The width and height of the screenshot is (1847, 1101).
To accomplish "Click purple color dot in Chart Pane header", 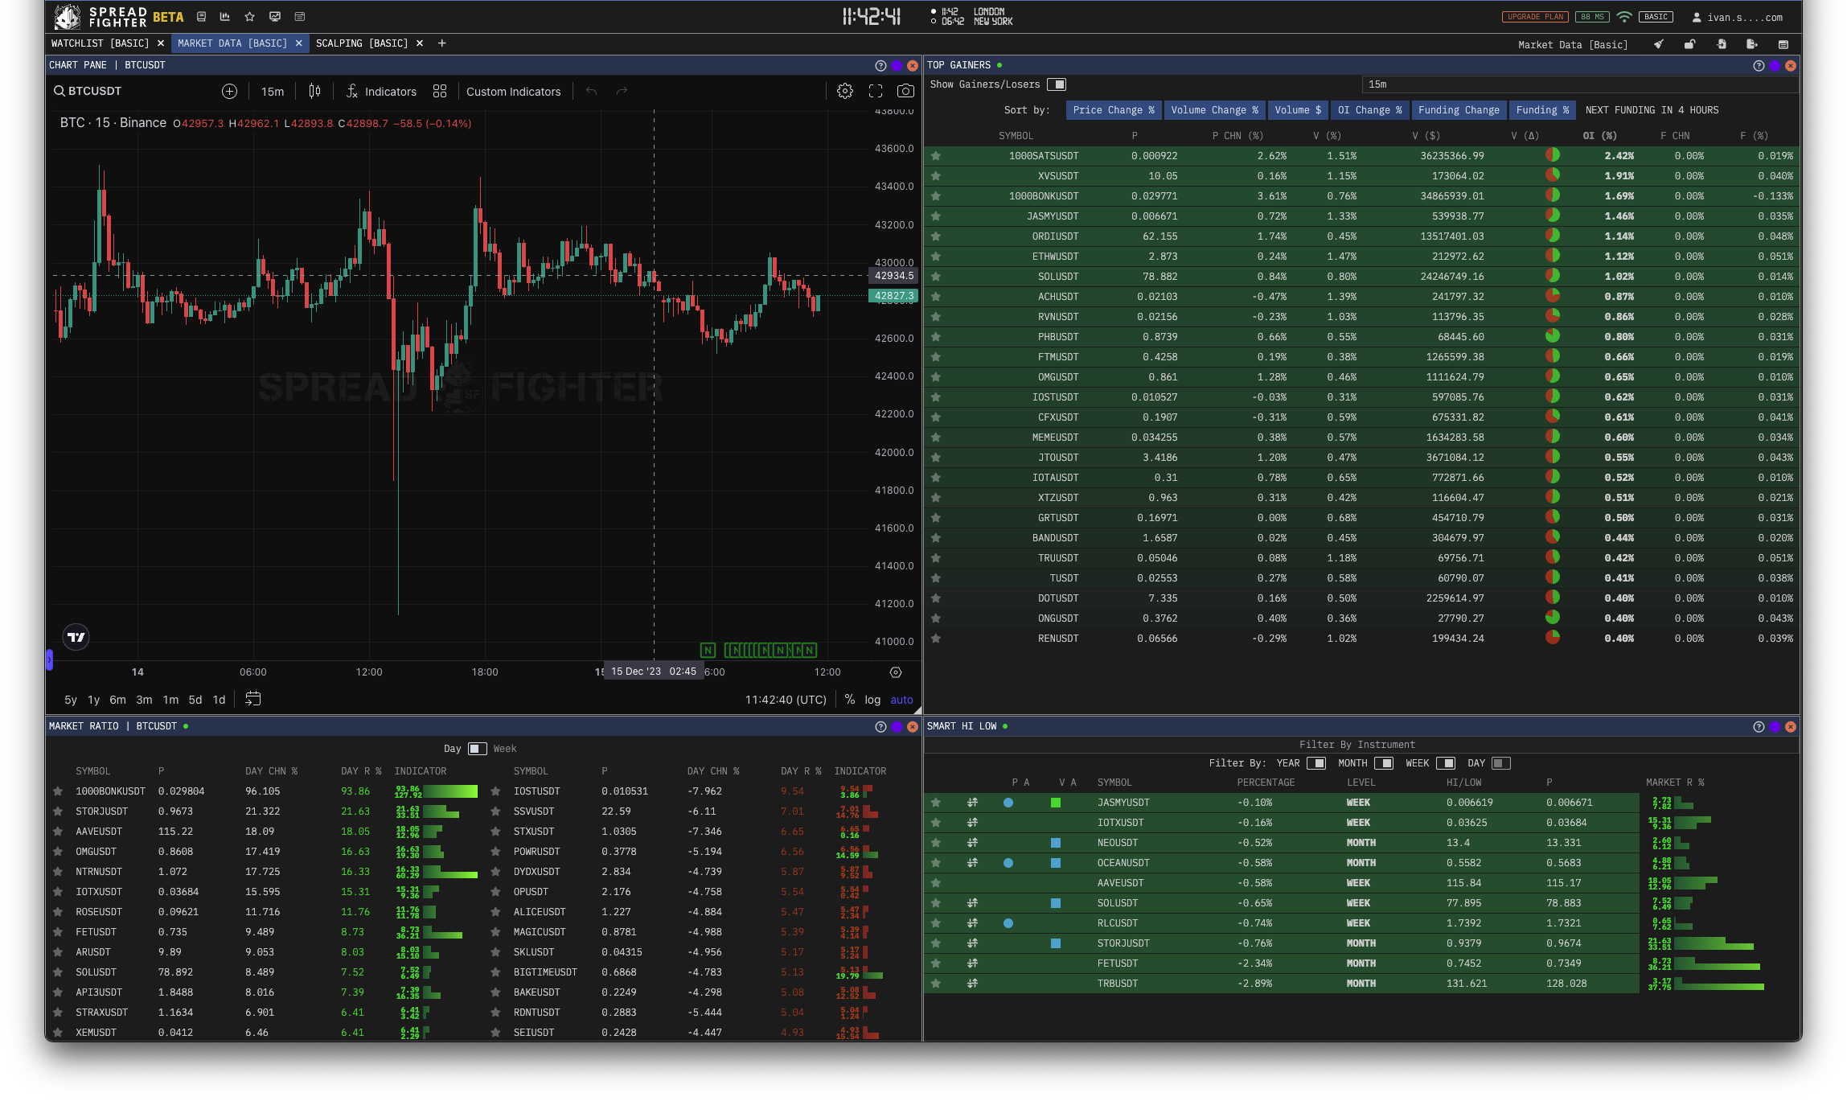I will click(x=897, y=66).
